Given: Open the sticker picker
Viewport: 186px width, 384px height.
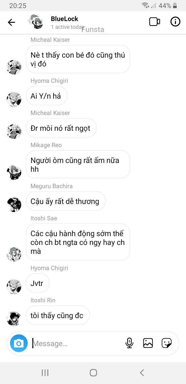Looking at the screenshot, I should [167, 343].
